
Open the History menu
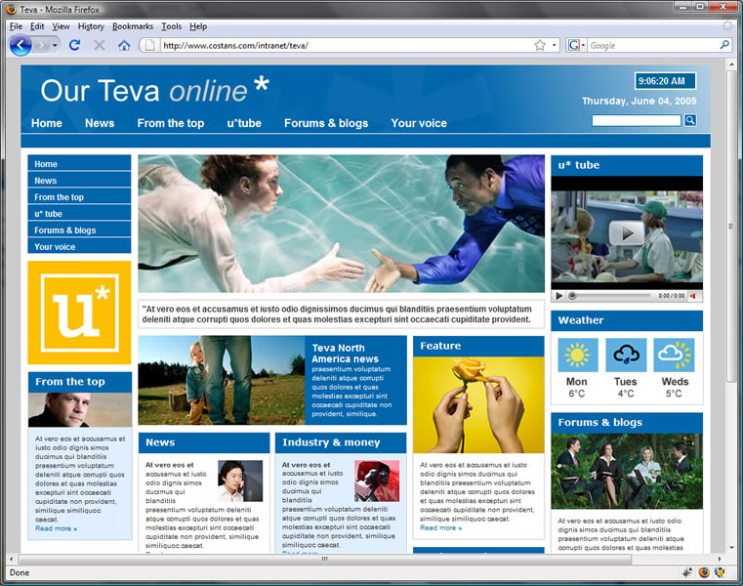91,26
